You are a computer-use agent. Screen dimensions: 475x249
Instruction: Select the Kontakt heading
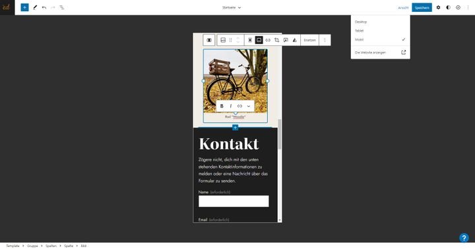tap(229, 144)
